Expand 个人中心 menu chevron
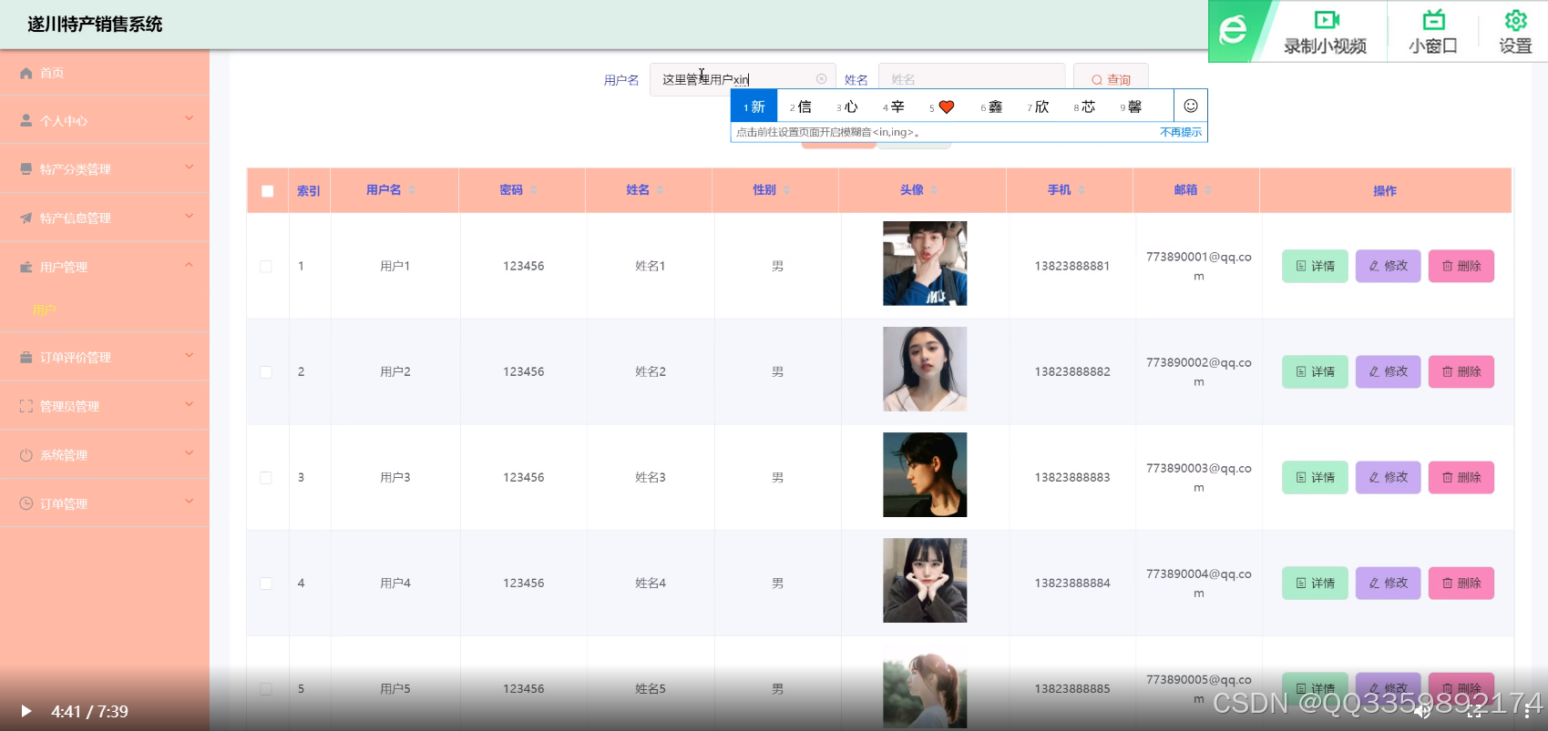This screenshot has height=731, width=1548. pyautogui.click(x=190, y=118)
